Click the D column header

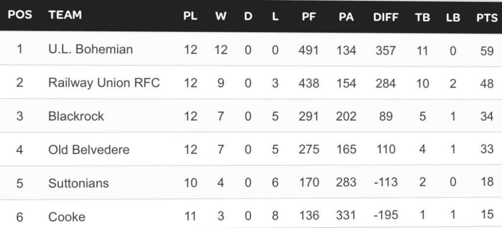pyautogui.click(x=248, y=16)
